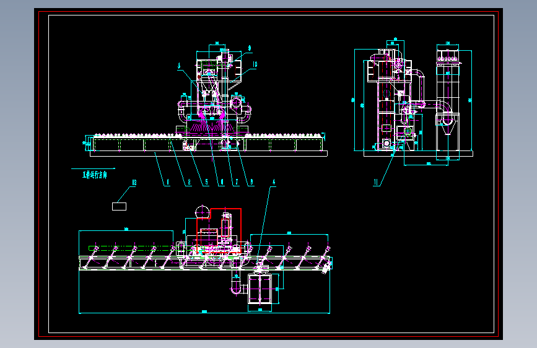Click the part callout number 5
The width and height of the screenshot is (537, 348).
click(x=206, y=182)
